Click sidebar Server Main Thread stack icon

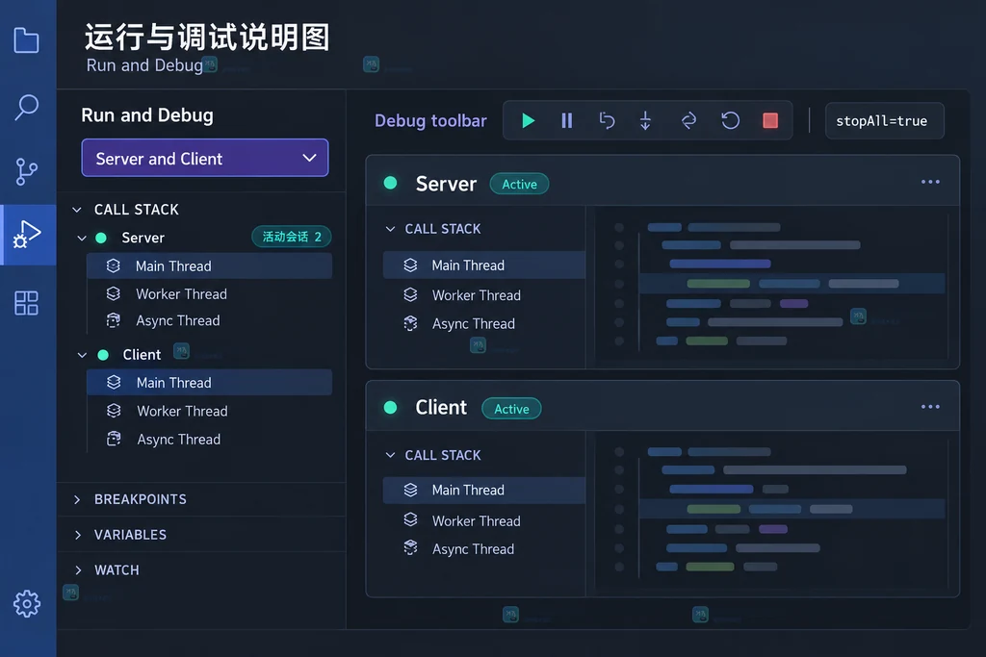[x=114, y=265]
